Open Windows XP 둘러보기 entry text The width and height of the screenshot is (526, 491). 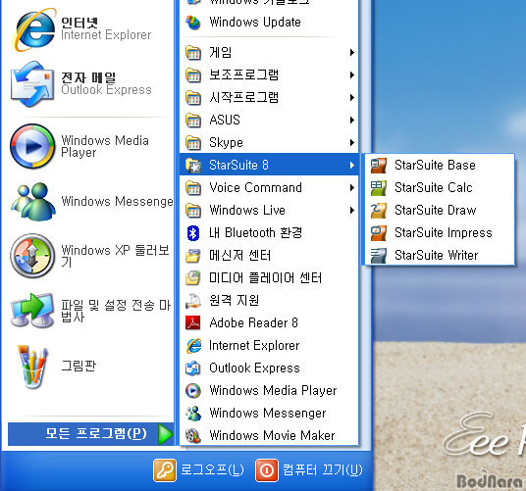pyautogui.click(x=115, y=256)
